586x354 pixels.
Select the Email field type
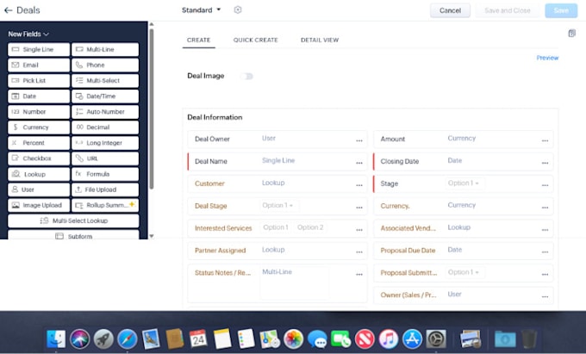(39, 65)
